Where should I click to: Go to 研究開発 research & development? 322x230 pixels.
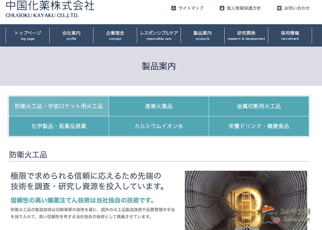point(246,35)
